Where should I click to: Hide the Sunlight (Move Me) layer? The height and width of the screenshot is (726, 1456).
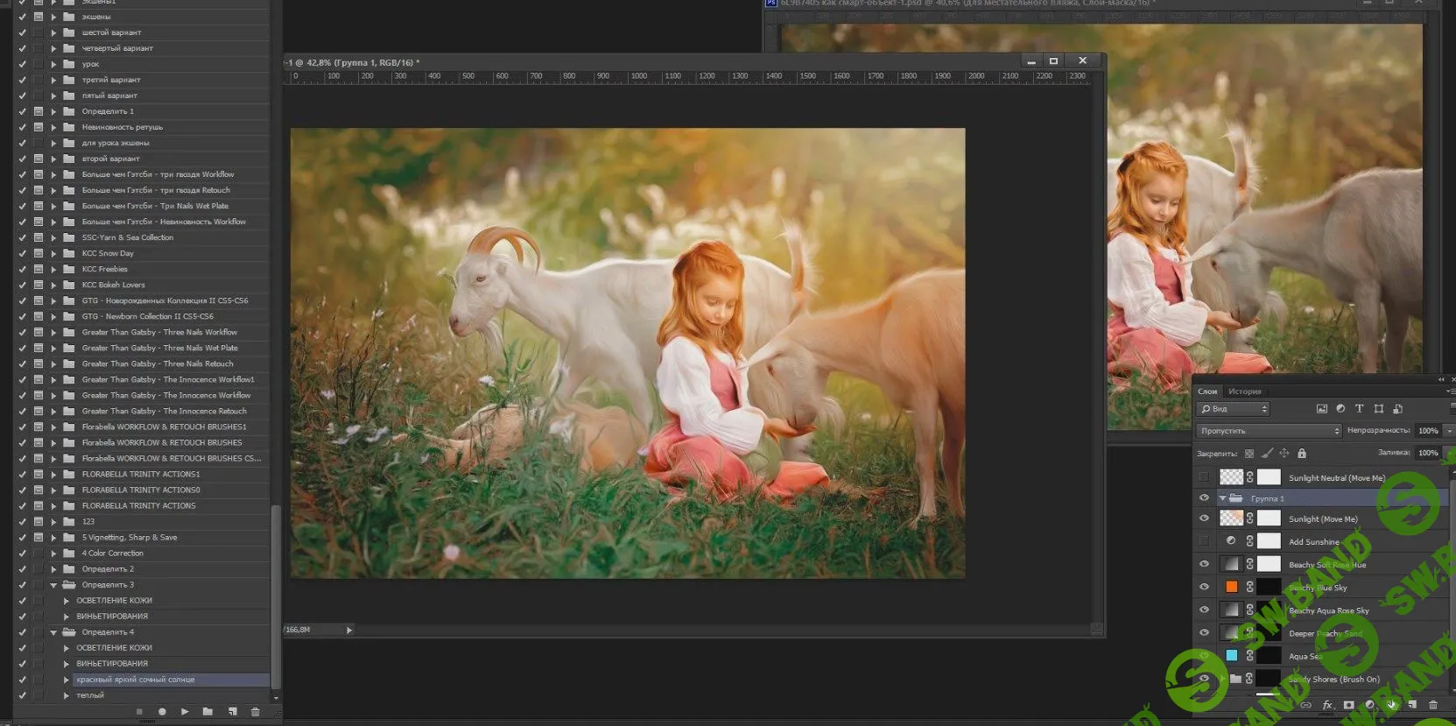pyautogui.click(x=1204, y=518)
